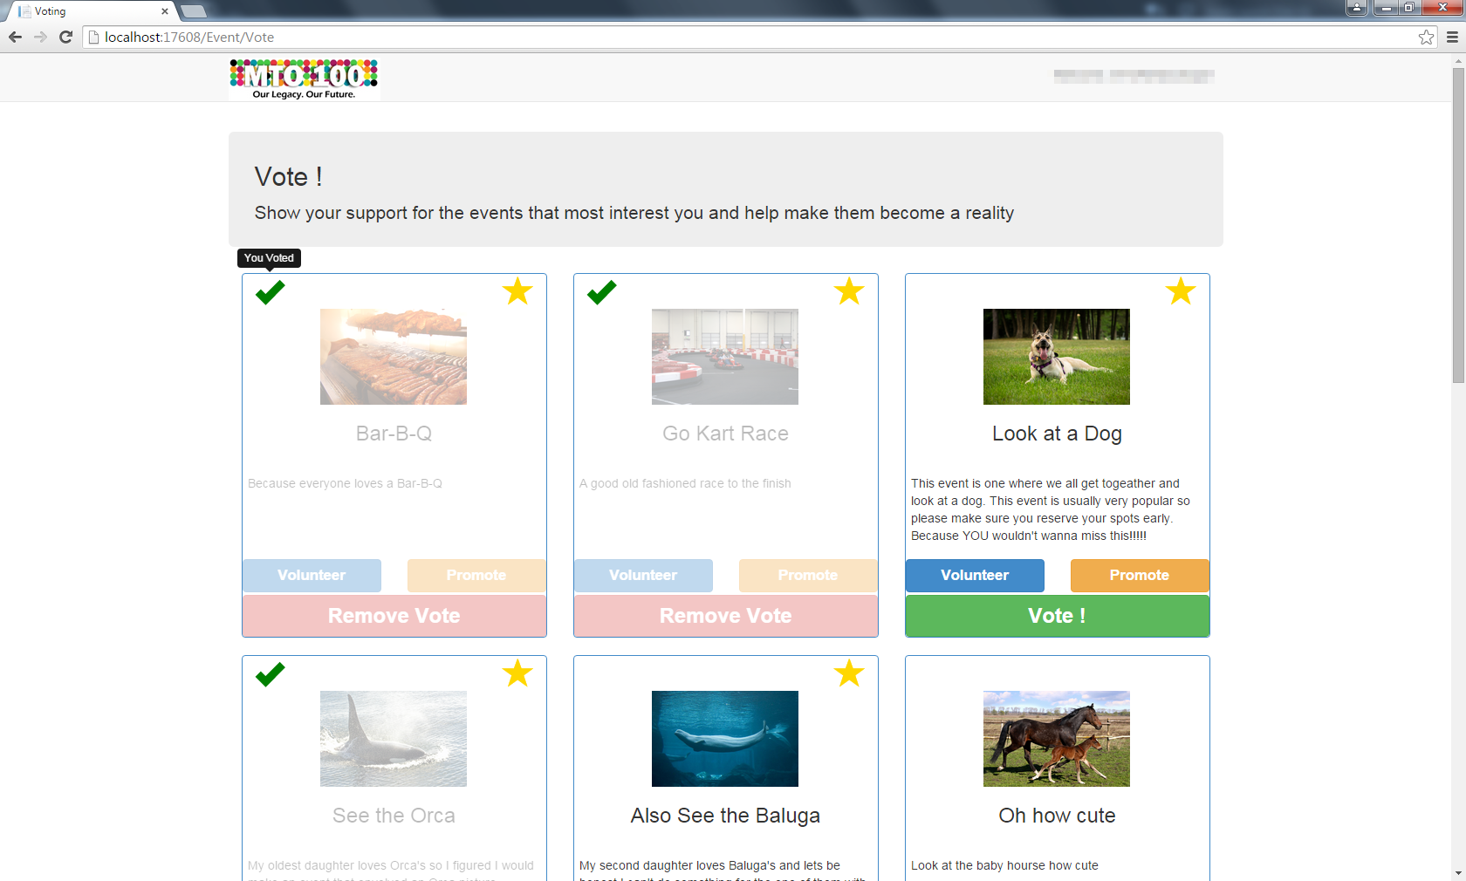The image size is (1466, 881).
Task: Click the See the Orca title
Action: point(394,816)
